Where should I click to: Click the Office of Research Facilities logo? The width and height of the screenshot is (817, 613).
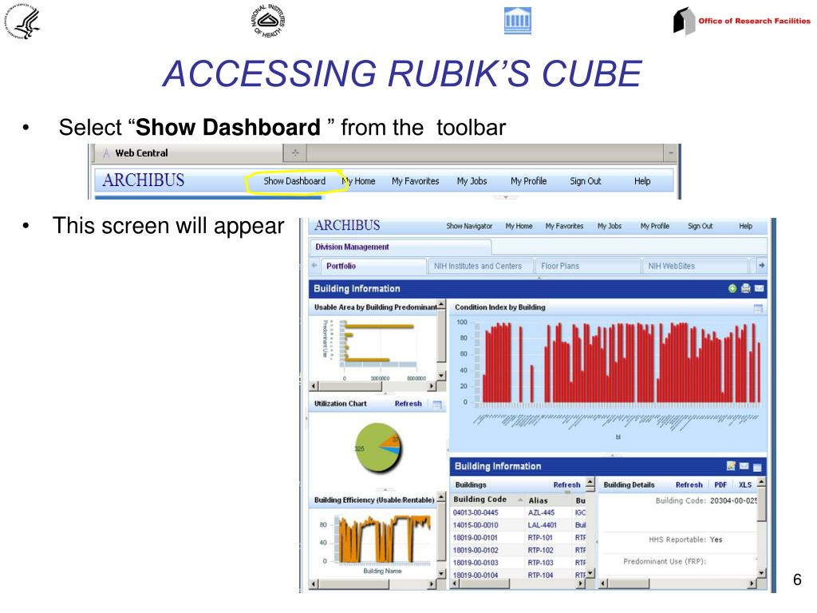coord(741,21)
